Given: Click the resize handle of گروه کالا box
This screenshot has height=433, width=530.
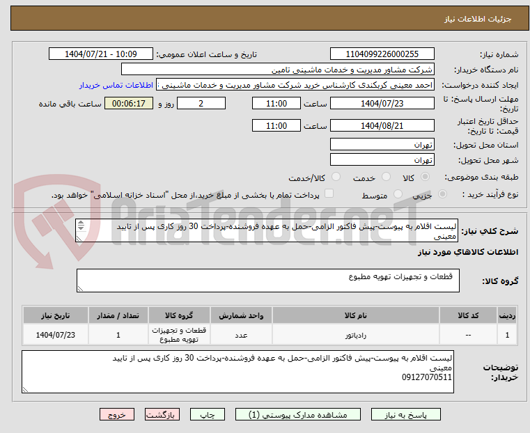Looking at the screenshot, I should (x=80, y=289).
